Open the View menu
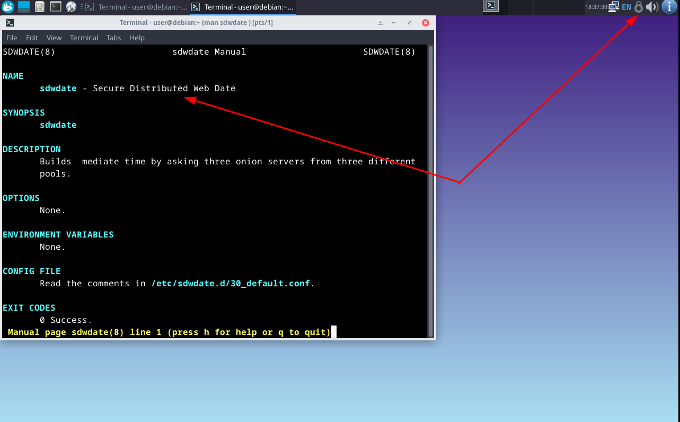680x422 pixels. click(54, 38)
